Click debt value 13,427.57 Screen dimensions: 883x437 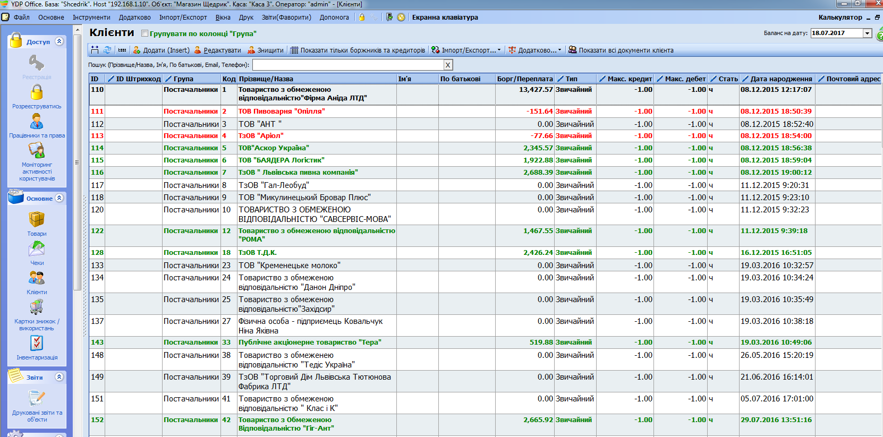click(536, 90)
